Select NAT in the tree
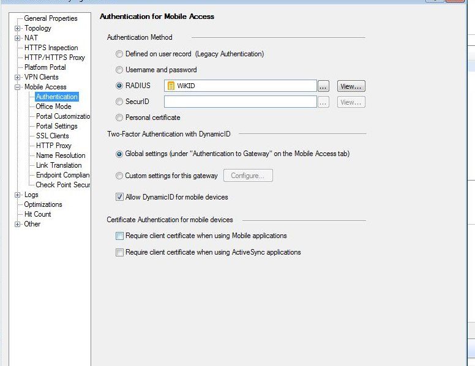This screenshot has width=475, height=366. tap(31, 38)
